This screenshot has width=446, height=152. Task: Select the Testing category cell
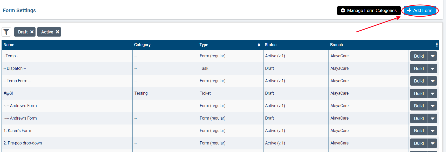click(141, 93)
